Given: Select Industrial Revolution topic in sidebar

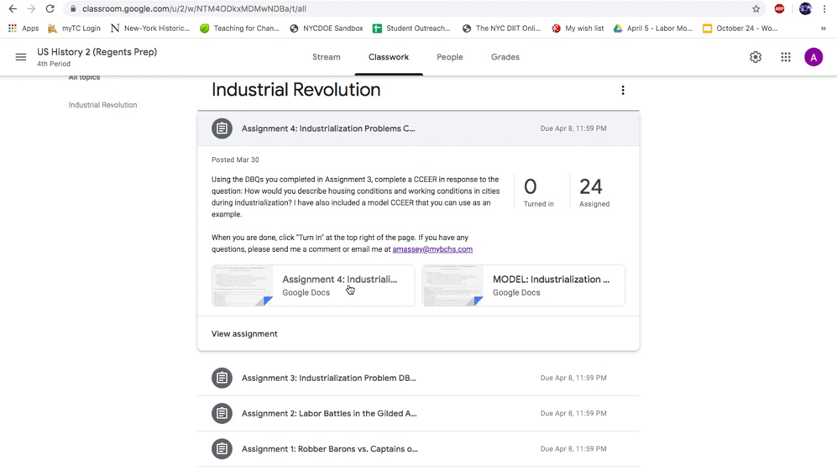Looking at the screenshot, I should click(103, 105).
